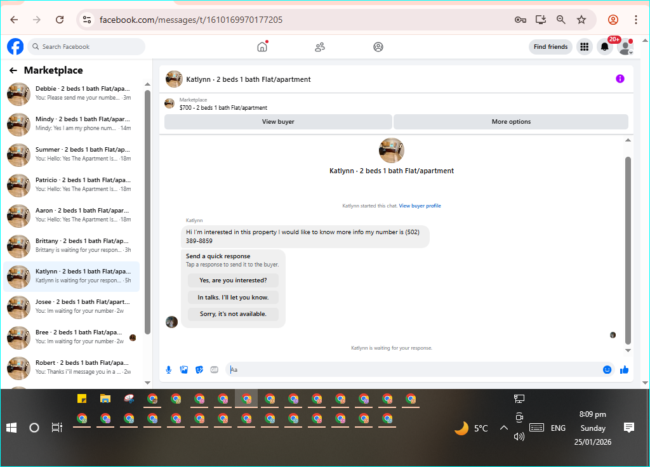Send a thumbs-up like
This screenshot has width=650, height=467.
coord(624,370)
